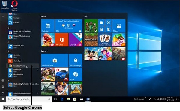Screen dimensions: 180x111
Task: Expand the Start menu hamburger button
Action: click(x=3, y=16)
